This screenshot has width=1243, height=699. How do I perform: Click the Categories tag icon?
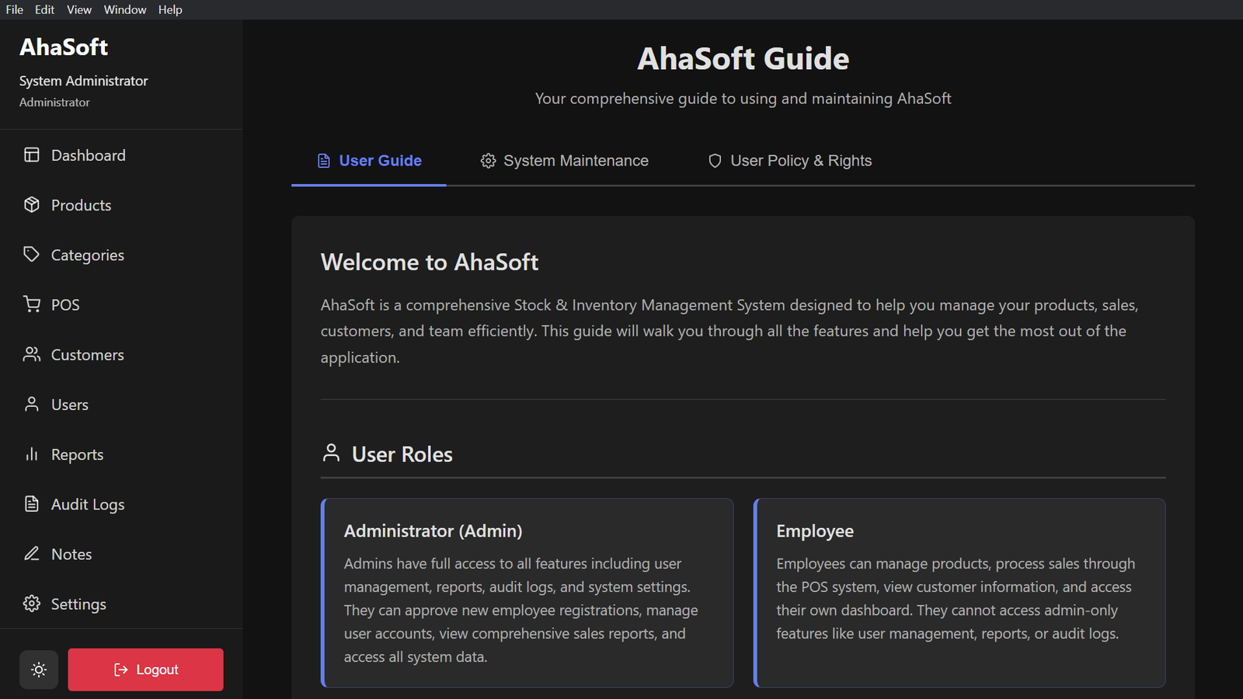click(31, 255)
